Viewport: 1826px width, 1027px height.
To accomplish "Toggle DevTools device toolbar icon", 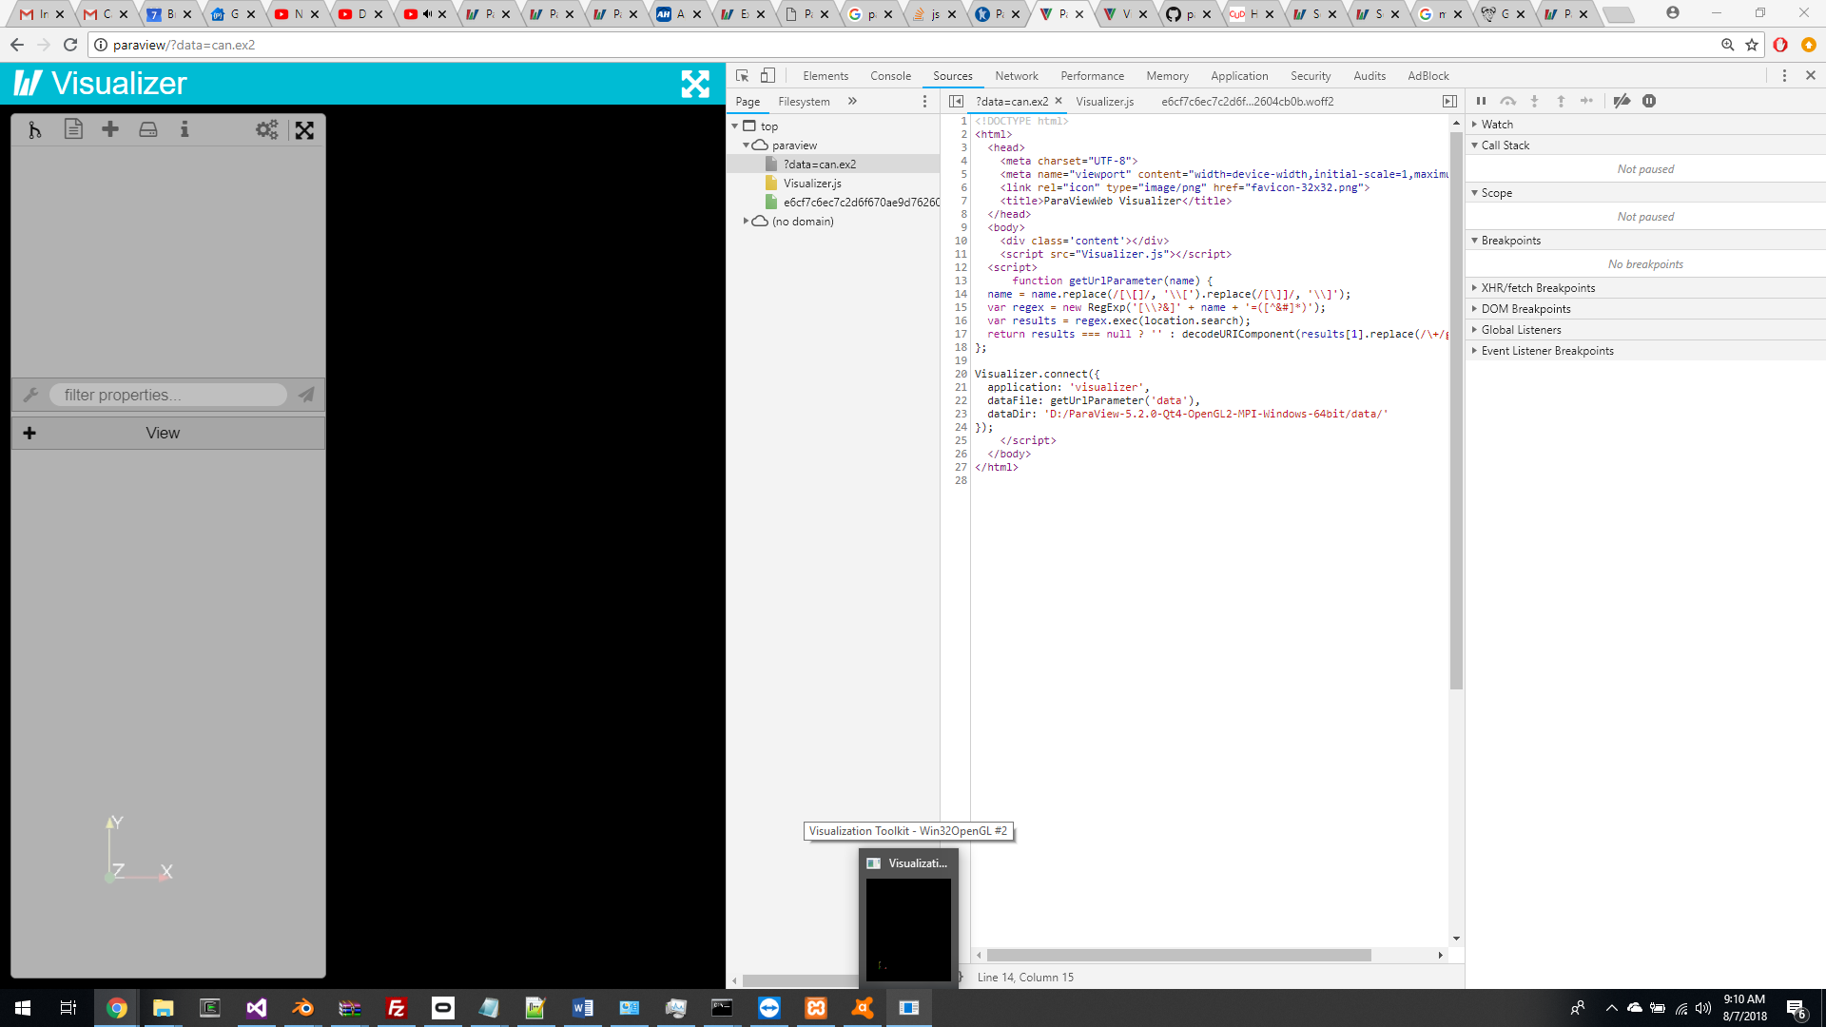I will point(767,76).
